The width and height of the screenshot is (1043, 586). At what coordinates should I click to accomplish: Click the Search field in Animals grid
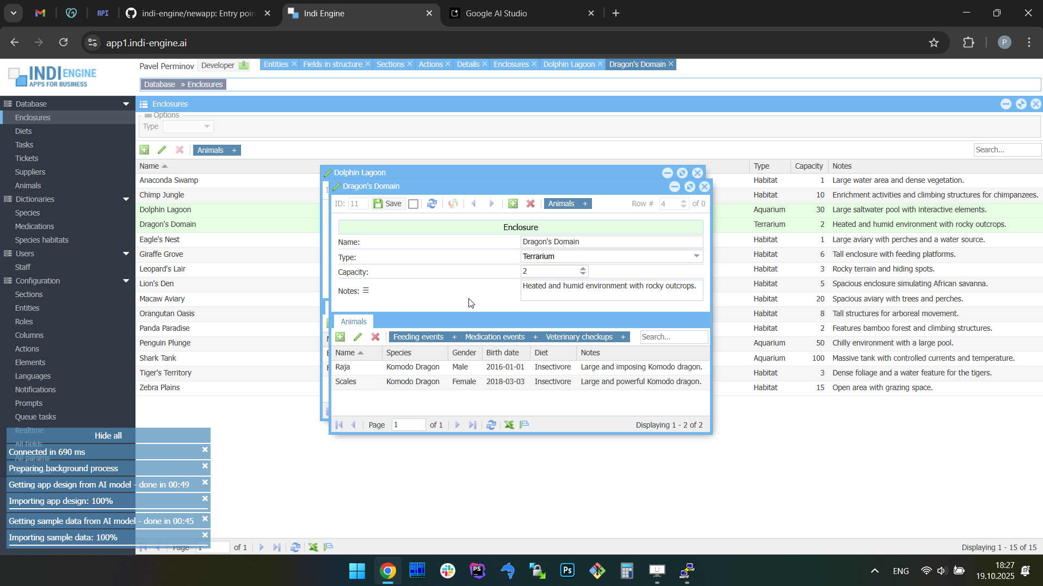[674, 337]
